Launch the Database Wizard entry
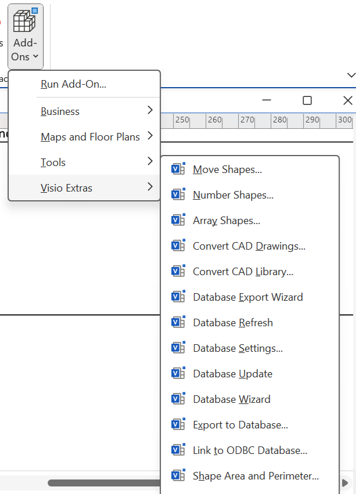Screen dimensions: 356x494 click(250, 399)
